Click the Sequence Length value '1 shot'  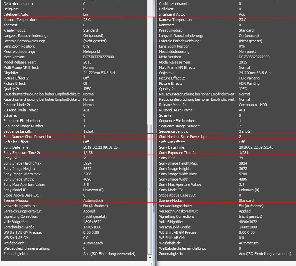(x=88, y=131)
